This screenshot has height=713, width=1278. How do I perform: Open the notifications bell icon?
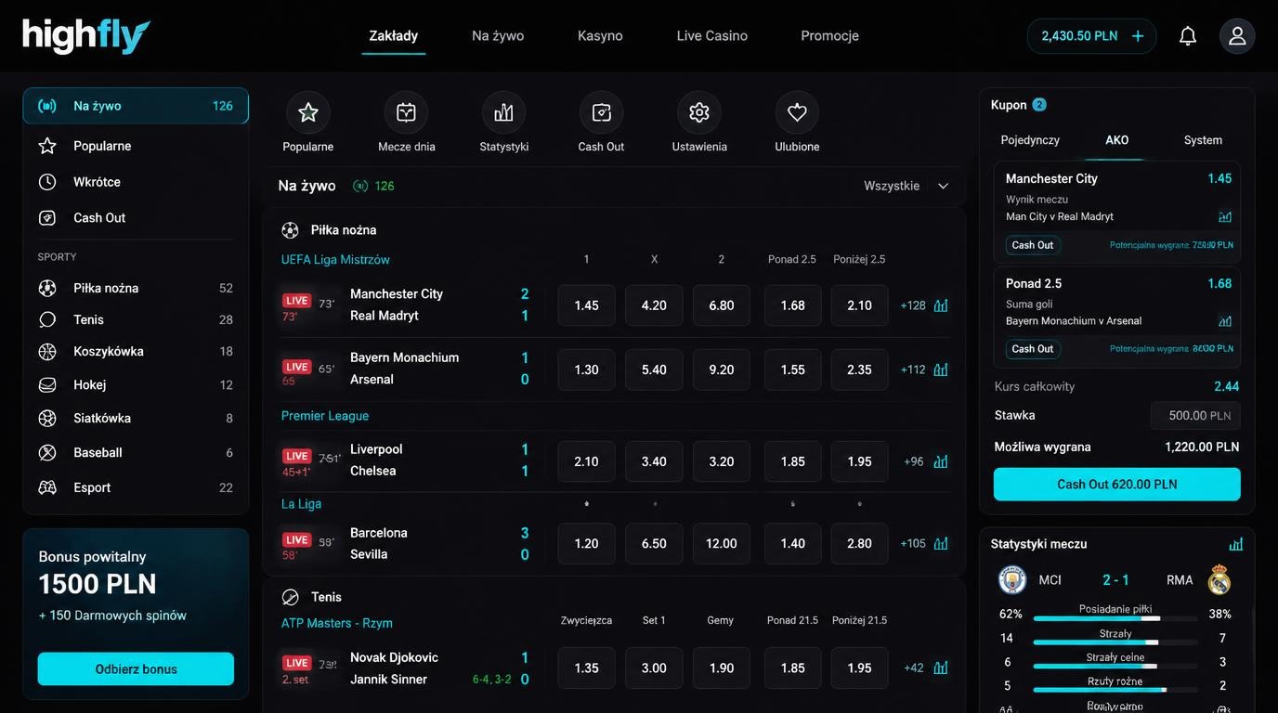click(1187, 36)
